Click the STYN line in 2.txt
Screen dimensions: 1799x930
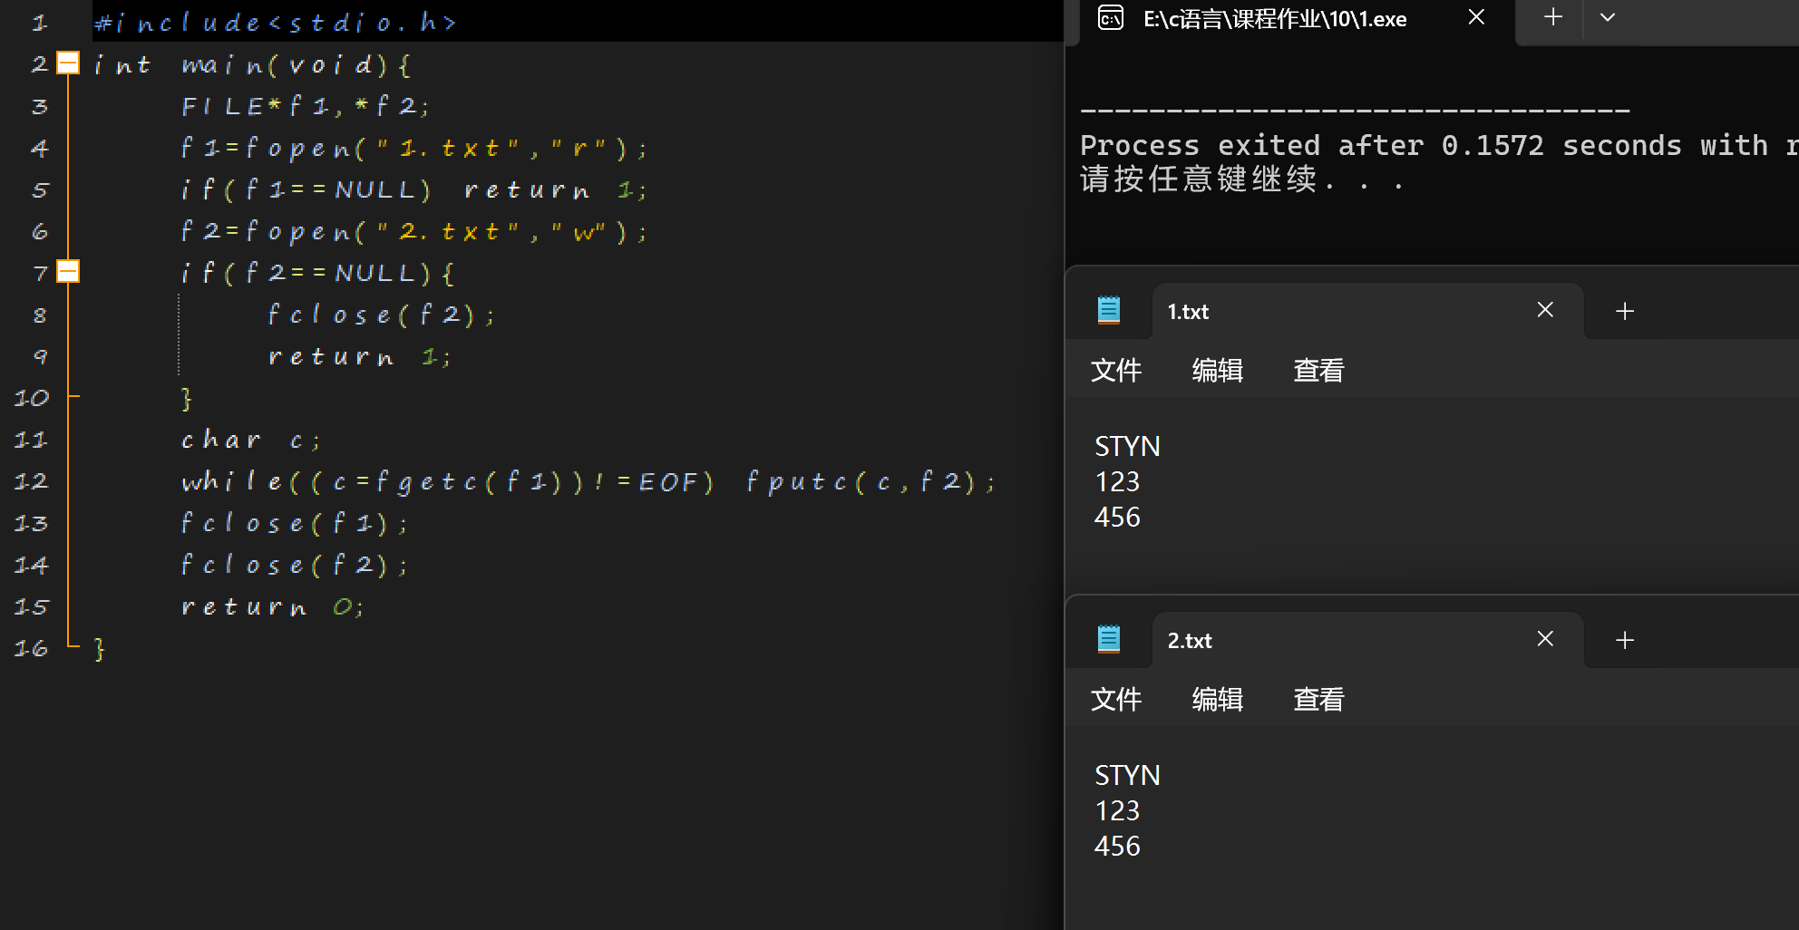(1127, 775)
